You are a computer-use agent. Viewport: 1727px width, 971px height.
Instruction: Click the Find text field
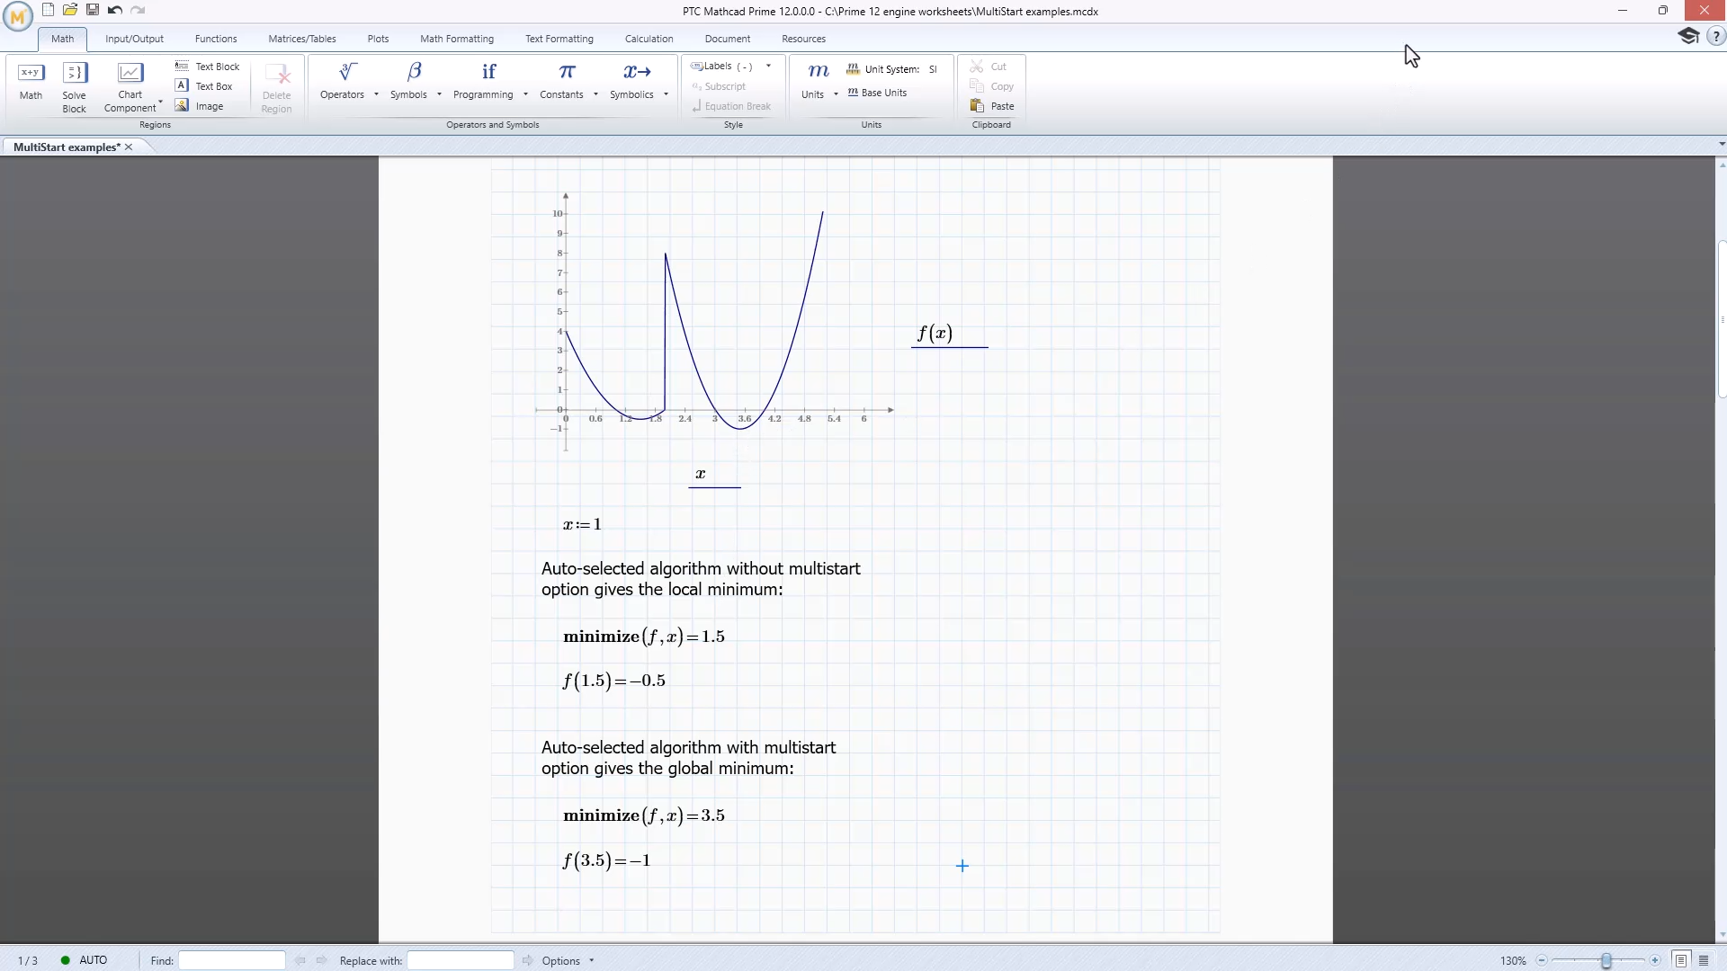(231, 960)
